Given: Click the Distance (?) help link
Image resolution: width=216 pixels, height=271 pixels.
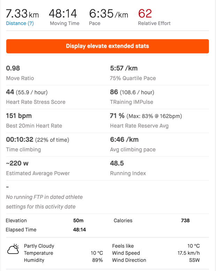Looking at the screenshot, I should pos(21,23).
